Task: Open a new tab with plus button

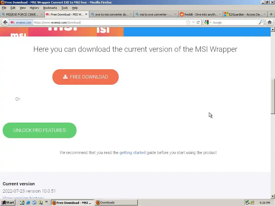Action: tap(271, 14)
